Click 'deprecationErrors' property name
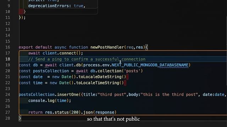The image size is (227, 127). (x=49, y=6)
